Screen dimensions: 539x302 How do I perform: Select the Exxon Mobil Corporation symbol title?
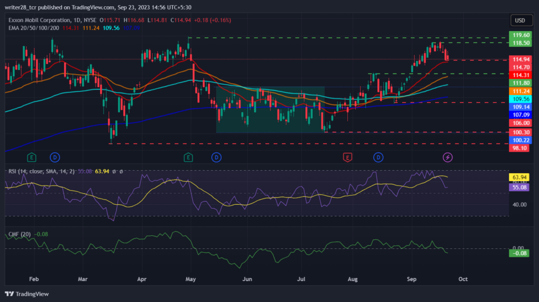coord(52,20)
